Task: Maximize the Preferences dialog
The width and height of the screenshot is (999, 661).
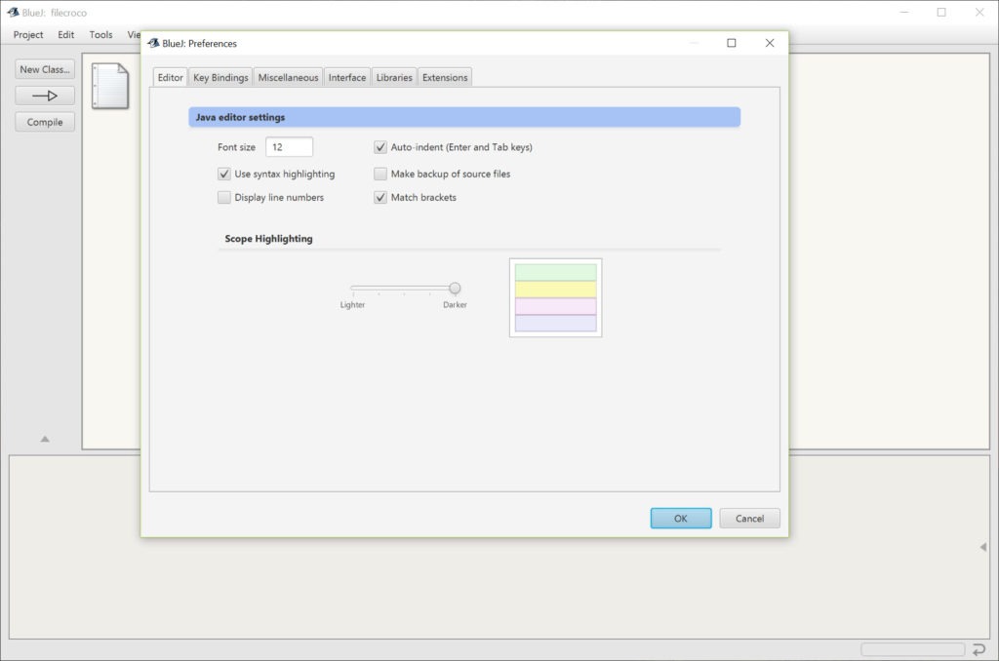Action: coord(732,43)
